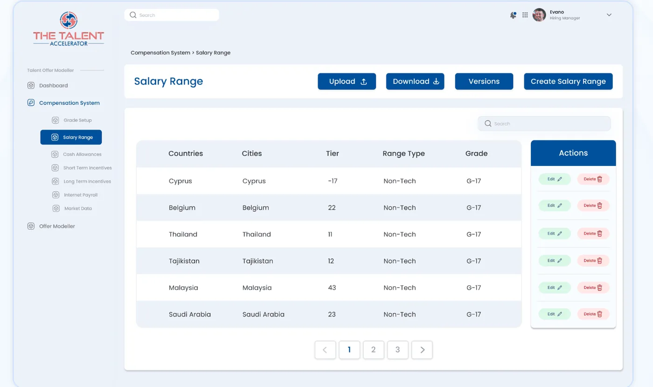Click the table search field
The height and width of the screenshot is (387, 653).
pos(544,124)
